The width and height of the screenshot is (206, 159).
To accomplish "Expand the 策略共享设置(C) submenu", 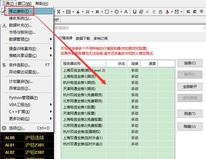I will 27,56.
